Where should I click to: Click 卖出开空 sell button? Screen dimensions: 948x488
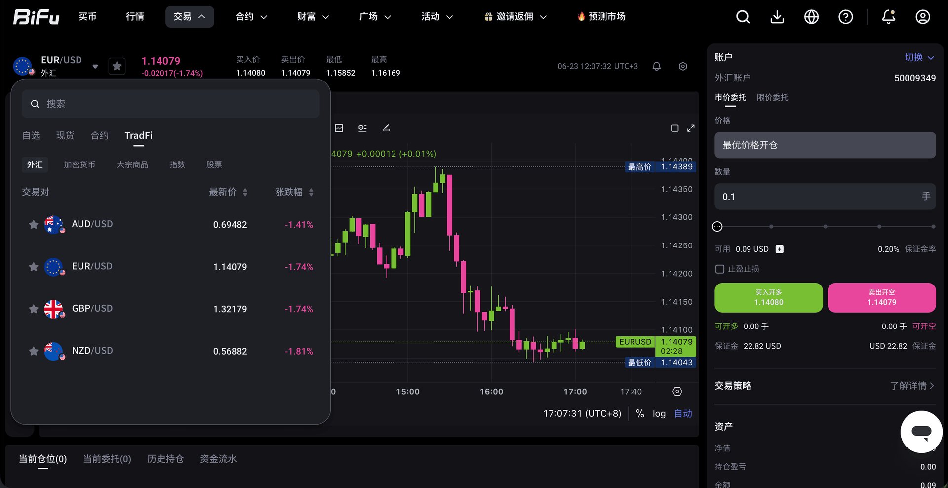pyautogui.click(x=881, y=298)
